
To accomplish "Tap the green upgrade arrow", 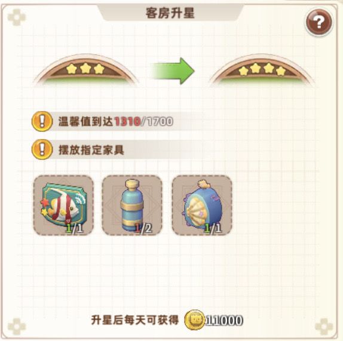I will tap(173, 71).
